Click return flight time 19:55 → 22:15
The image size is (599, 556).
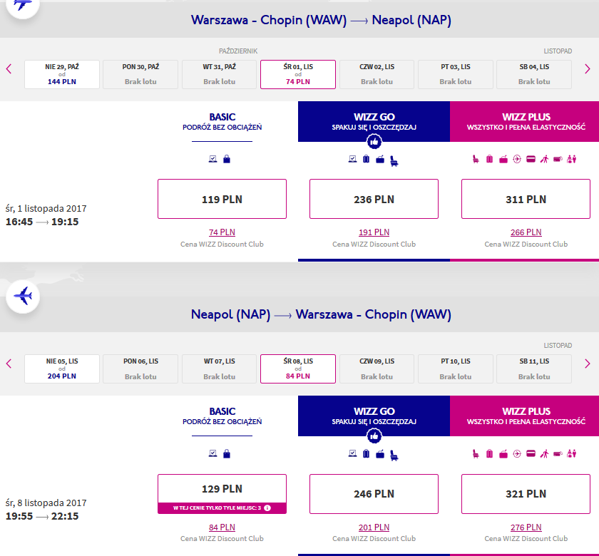tap(42, 516)
